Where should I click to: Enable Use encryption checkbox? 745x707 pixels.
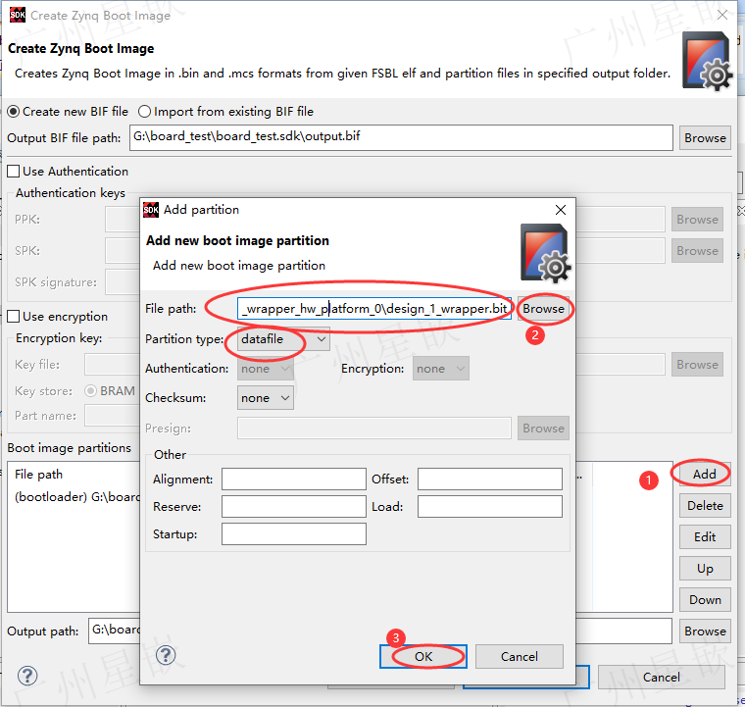coord(14,317)
